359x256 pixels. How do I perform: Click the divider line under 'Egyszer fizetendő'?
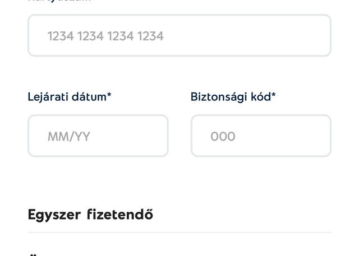tap(179, 232)
